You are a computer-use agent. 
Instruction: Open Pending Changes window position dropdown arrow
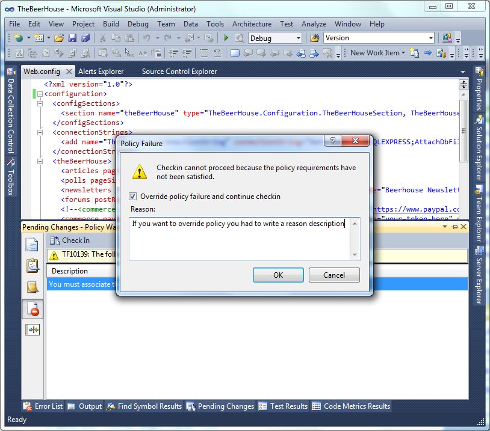click(x=445, y=227)
